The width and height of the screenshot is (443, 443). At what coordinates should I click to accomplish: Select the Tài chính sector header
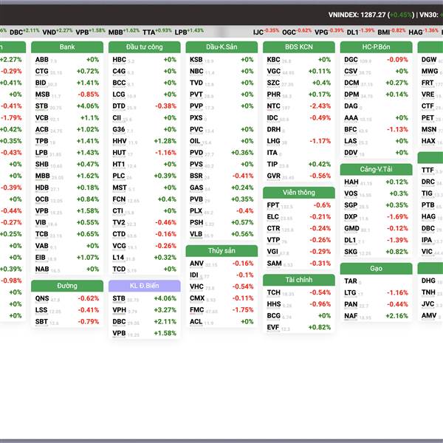[x=299, y=280]
